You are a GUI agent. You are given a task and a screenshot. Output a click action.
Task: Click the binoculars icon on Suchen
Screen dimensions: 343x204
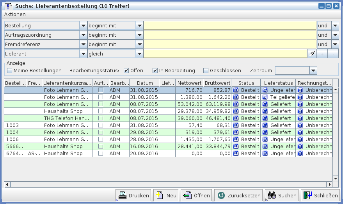(x=271, y=195)
